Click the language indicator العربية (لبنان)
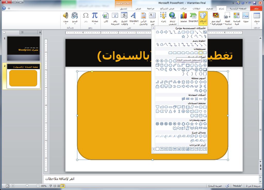The image size is (264, 190). 215,186
